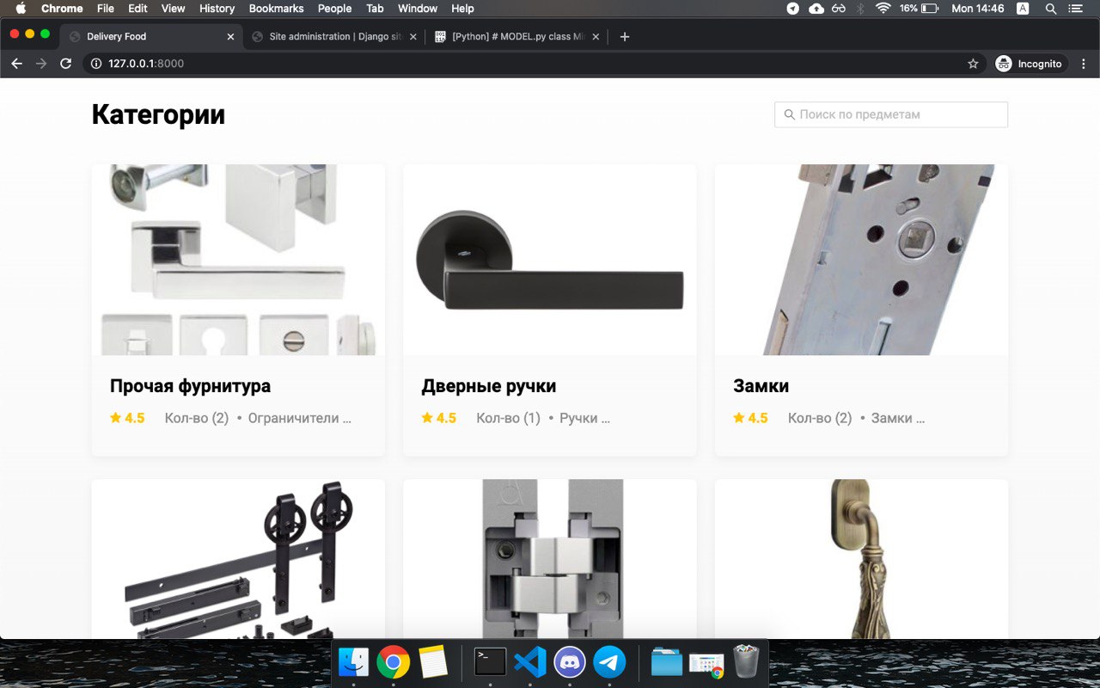Open the Дверные ручки category title
This screenshot has width=1100, height=688.
(489, 386)
